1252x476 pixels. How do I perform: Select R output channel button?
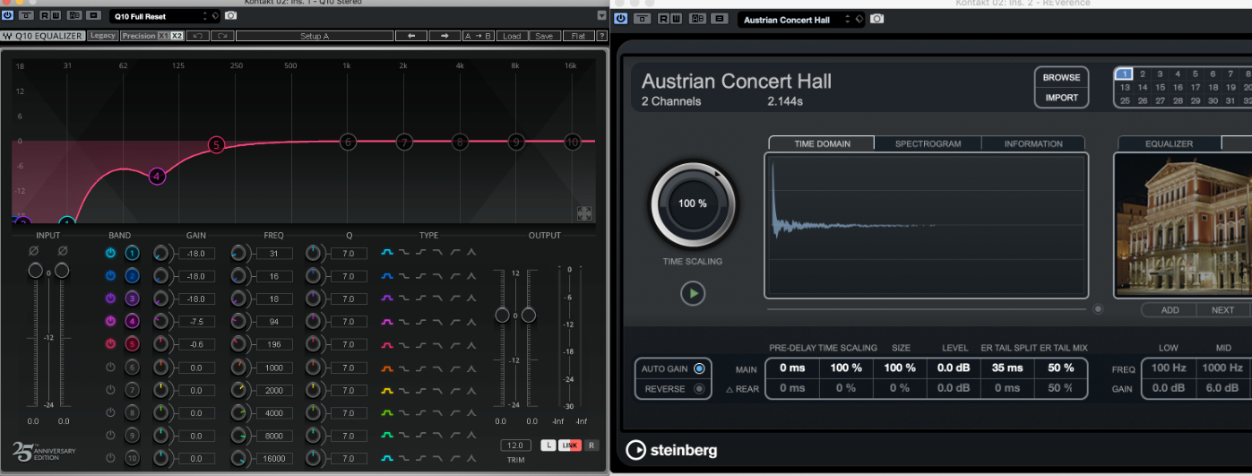tap(591, 445)
